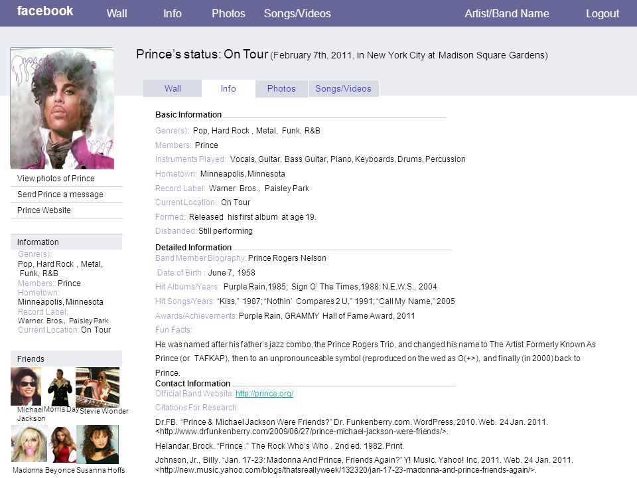Click Madonna friend photo

(x=29, y=443)
